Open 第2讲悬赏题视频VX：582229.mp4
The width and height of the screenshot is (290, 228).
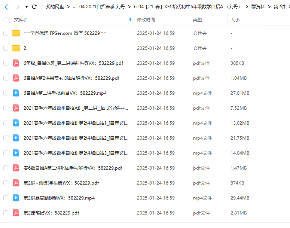(x=59, y=198)
